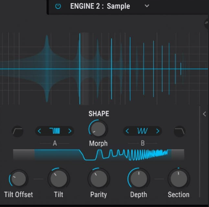Click the Tilt Offset label
This screenshot has height=207, width=209.
[19, 195]
